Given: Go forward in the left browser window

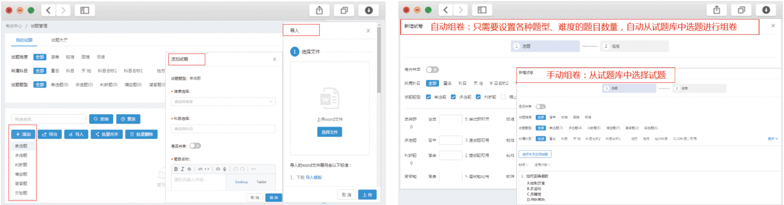Looking at the screenshot, I should (x=63, y=10).
